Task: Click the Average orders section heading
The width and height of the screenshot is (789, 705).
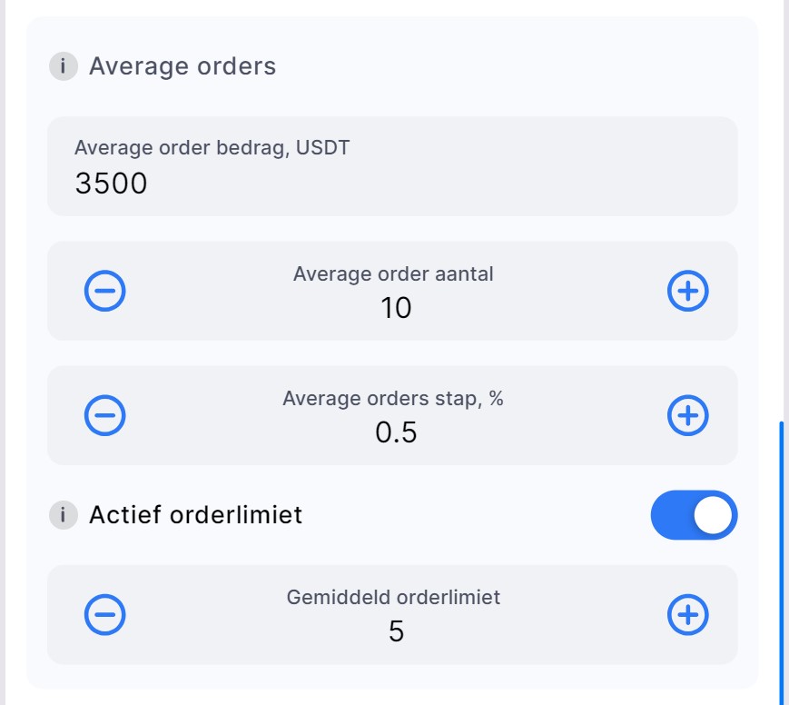Action: click(x=182, y=66)
